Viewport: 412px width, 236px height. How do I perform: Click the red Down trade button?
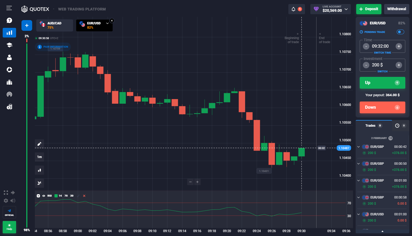[x=382, y=107]
